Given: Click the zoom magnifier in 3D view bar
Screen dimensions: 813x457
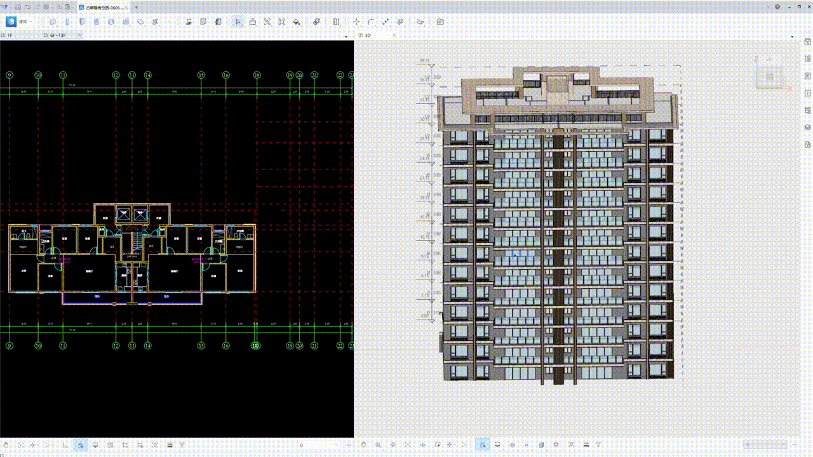Looking at the screenshot, I should click(379, 445).
